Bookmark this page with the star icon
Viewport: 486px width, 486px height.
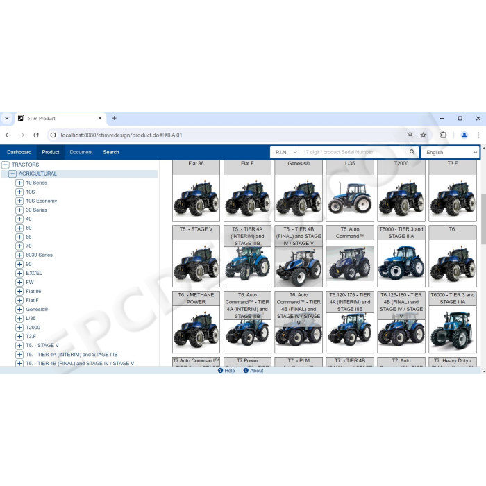click(x=424, y=135)
